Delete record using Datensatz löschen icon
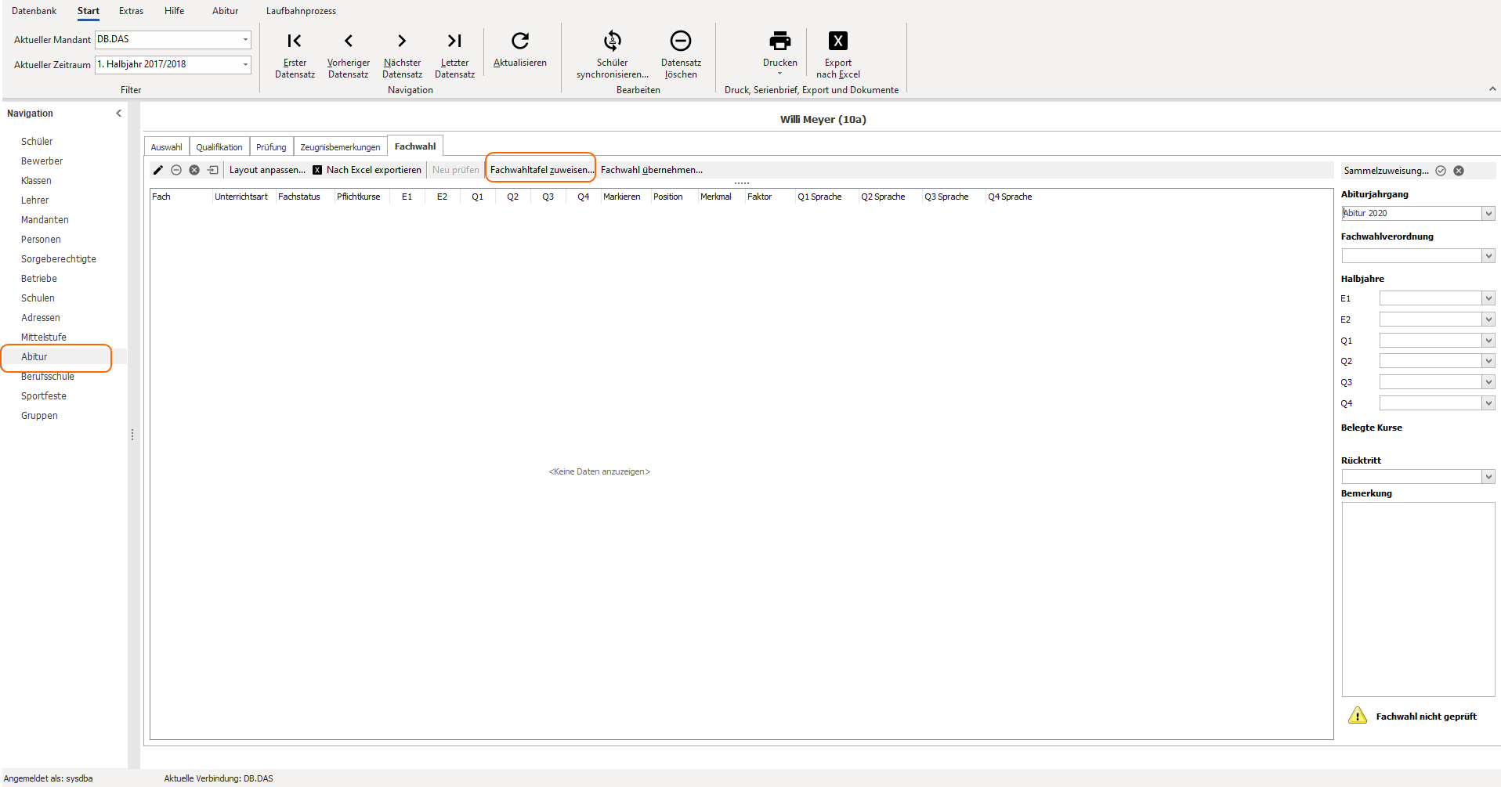Image resolution: width=1501 pixels, height=787 pixels. [x=681, y=41]
